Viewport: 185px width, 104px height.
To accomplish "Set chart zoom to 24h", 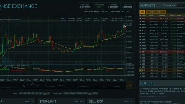I will click(x=25, y=93).
